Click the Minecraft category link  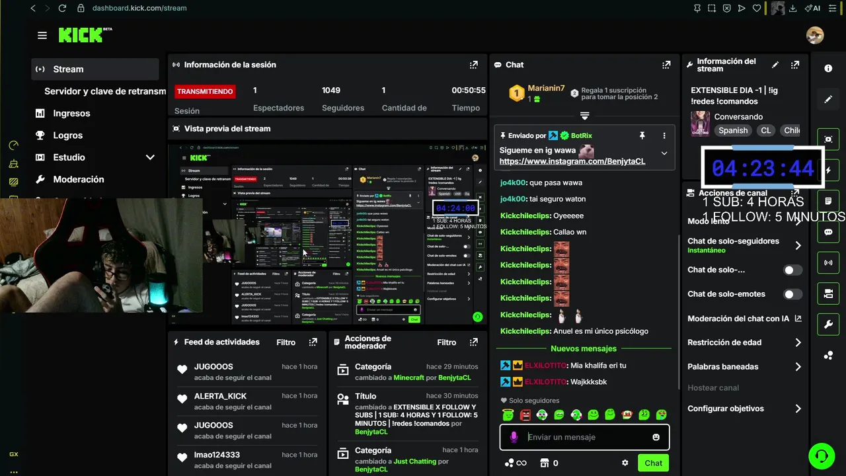point(408,377)
